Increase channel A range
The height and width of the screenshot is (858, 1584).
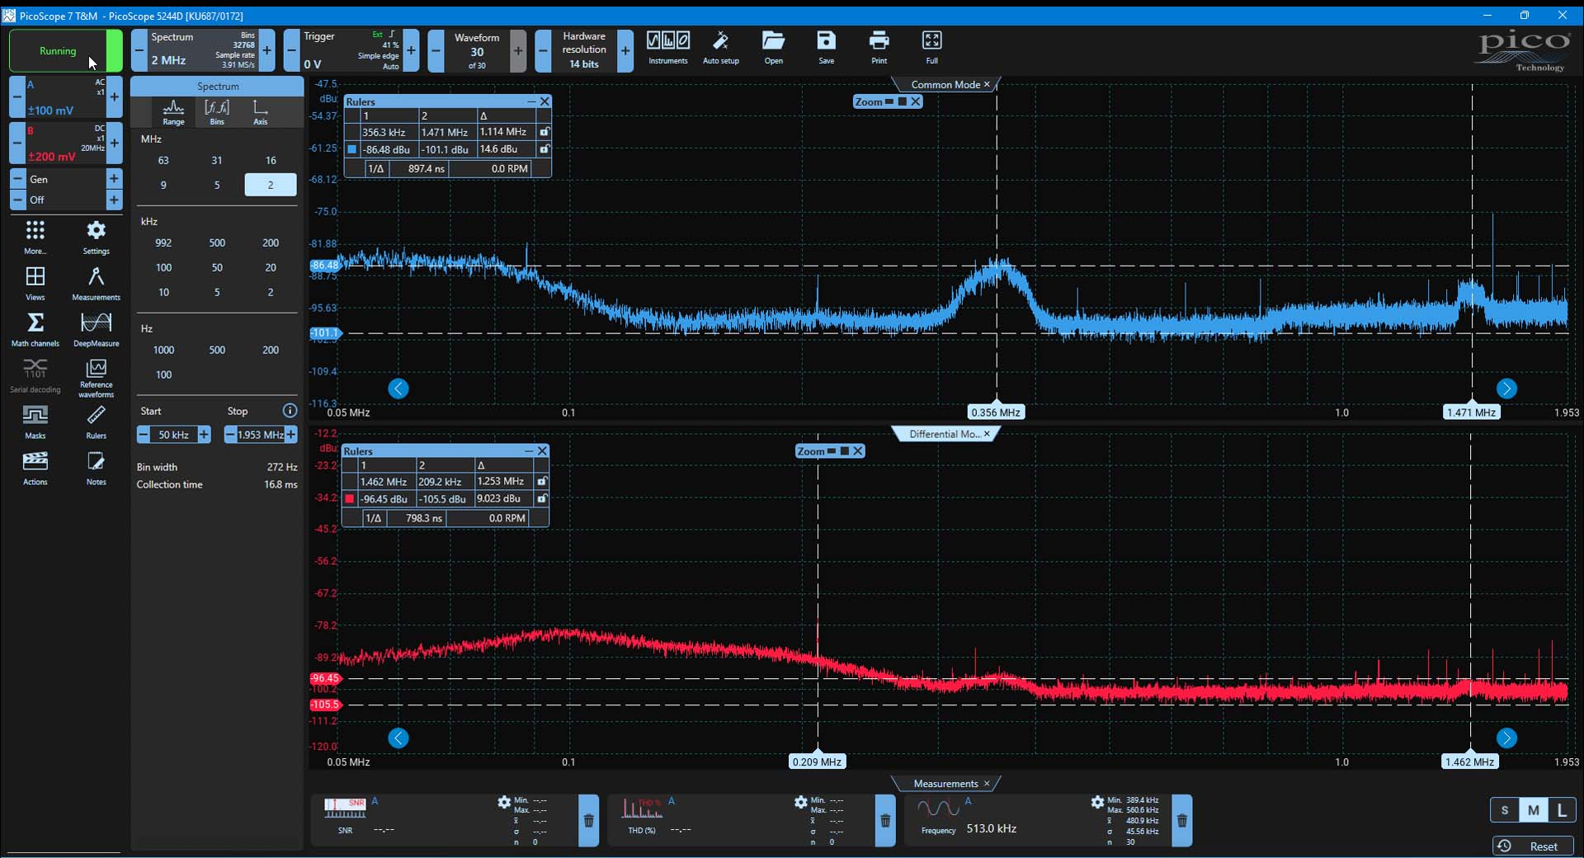[x=115, y=97]
